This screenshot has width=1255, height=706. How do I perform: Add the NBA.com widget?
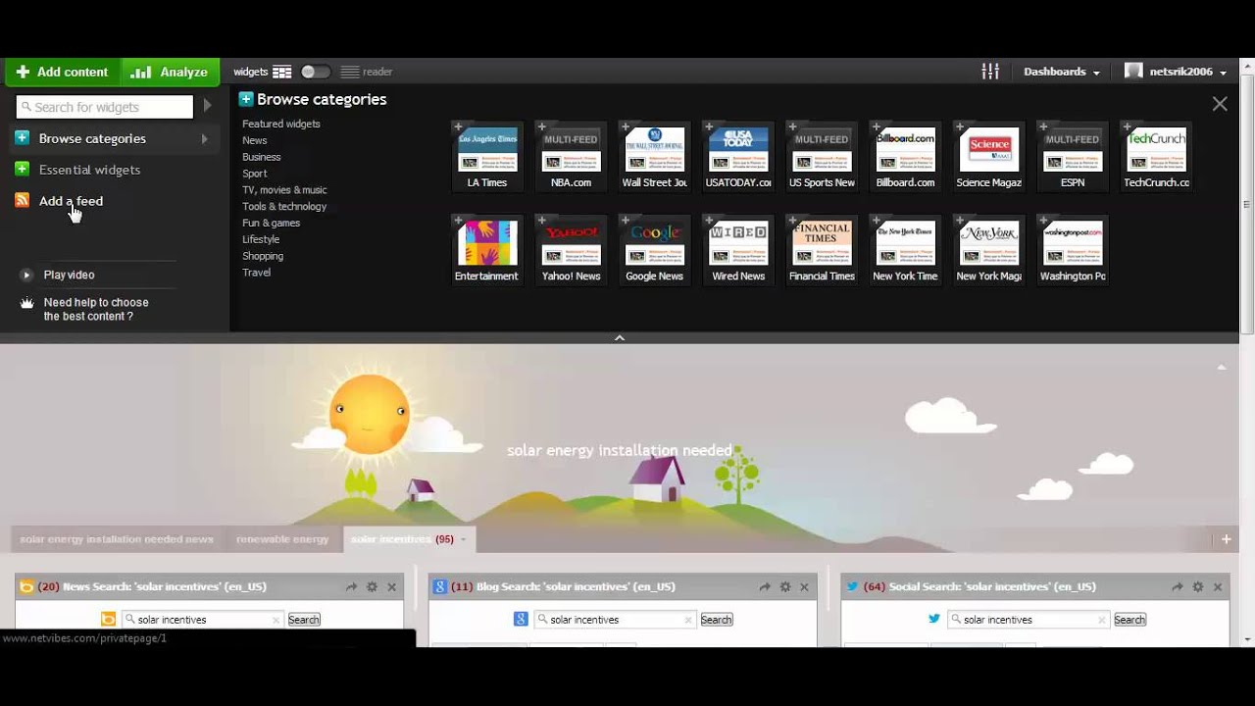[x=571, y=156]
